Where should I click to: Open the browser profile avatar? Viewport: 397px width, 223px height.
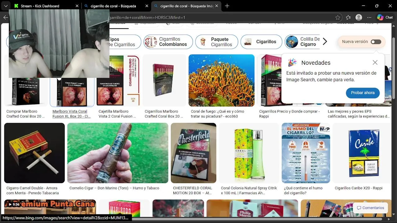point(359,17)
